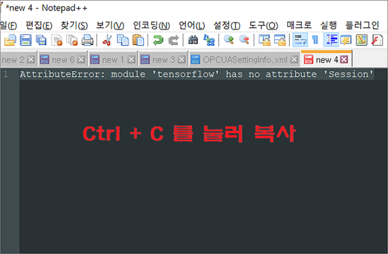Open Find with the binoculars icon
The height and width of the screenshot is (254, 388).
click(x=193, y=40)
